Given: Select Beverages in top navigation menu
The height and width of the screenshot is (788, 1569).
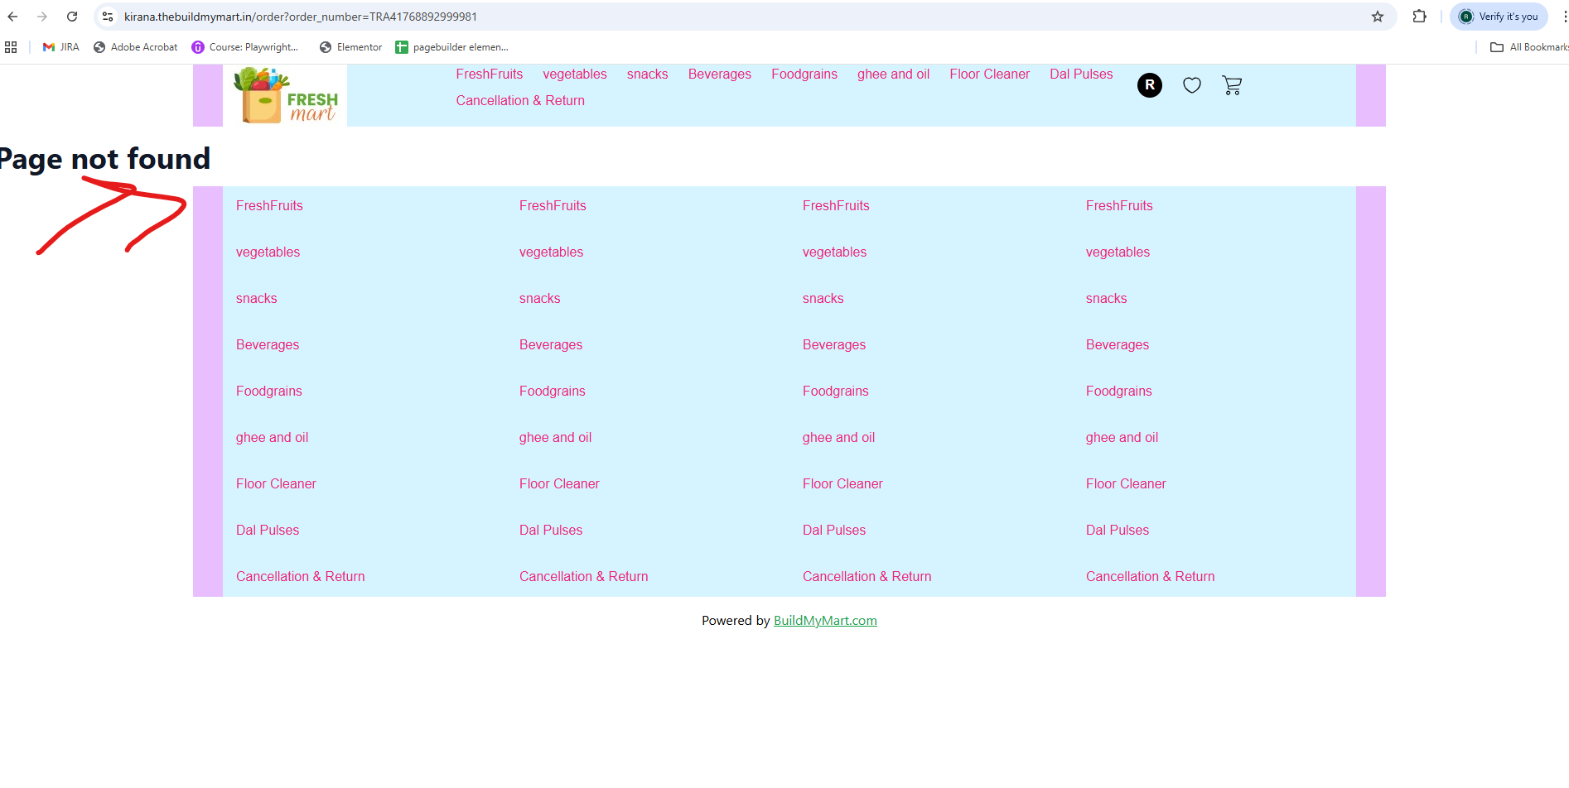Looking at the screenshot, I should click(719, 74).
